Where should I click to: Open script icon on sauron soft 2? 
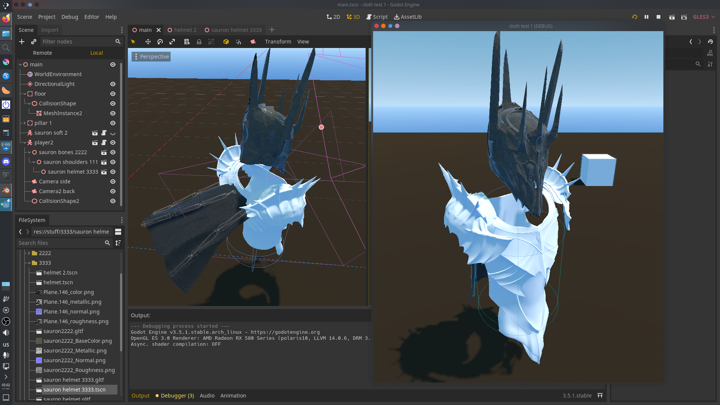(x=104, y=133)
